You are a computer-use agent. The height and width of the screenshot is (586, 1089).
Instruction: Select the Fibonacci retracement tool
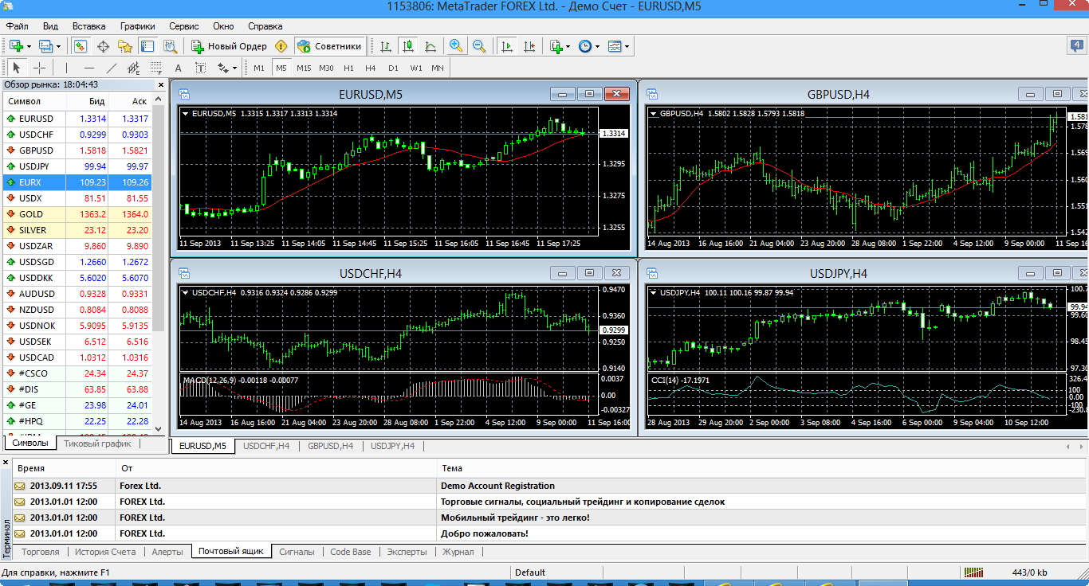click(156, 68)
